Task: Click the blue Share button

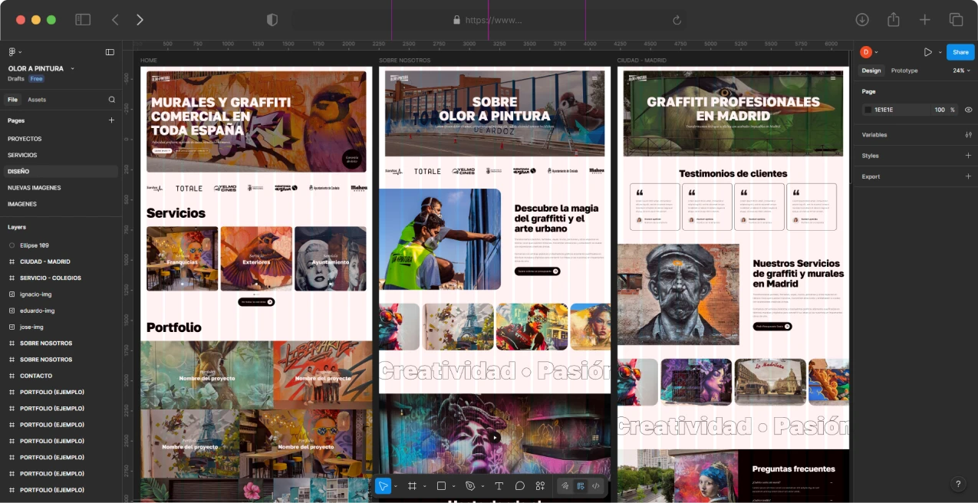Action: click(x=960, y=52)
